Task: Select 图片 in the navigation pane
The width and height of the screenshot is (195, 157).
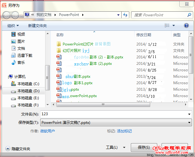Action: [18, 41]
